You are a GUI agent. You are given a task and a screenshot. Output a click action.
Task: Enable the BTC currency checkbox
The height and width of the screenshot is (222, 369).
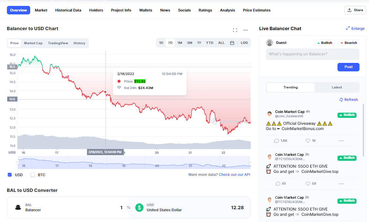[x=33, y=175]
